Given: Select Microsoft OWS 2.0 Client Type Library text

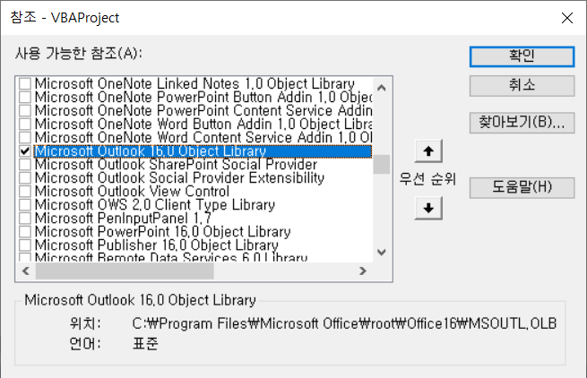Looking at the screenshot, I should 155,205.
